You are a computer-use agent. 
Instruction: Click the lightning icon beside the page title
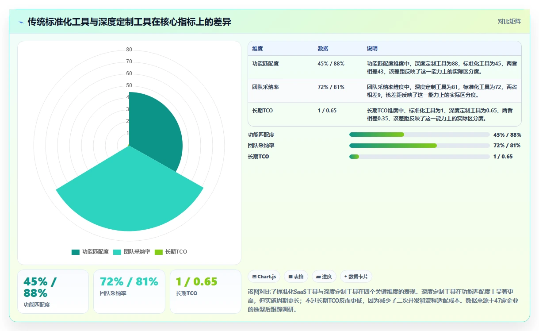pos(21,22)
